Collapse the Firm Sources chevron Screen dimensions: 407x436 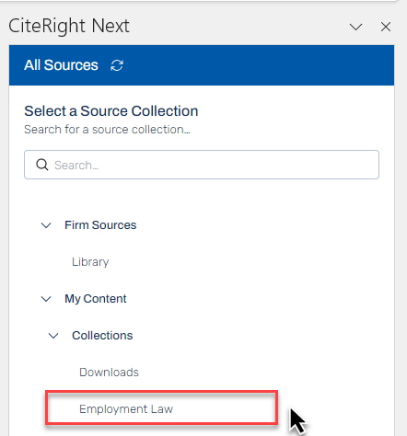46,225
